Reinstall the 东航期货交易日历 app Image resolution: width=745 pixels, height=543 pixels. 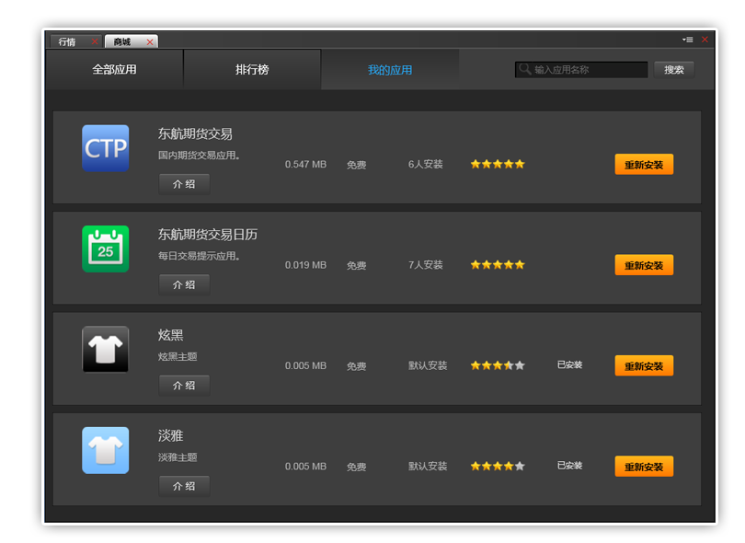[644, 265]
